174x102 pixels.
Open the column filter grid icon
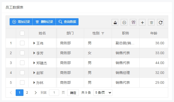point(133,22)
